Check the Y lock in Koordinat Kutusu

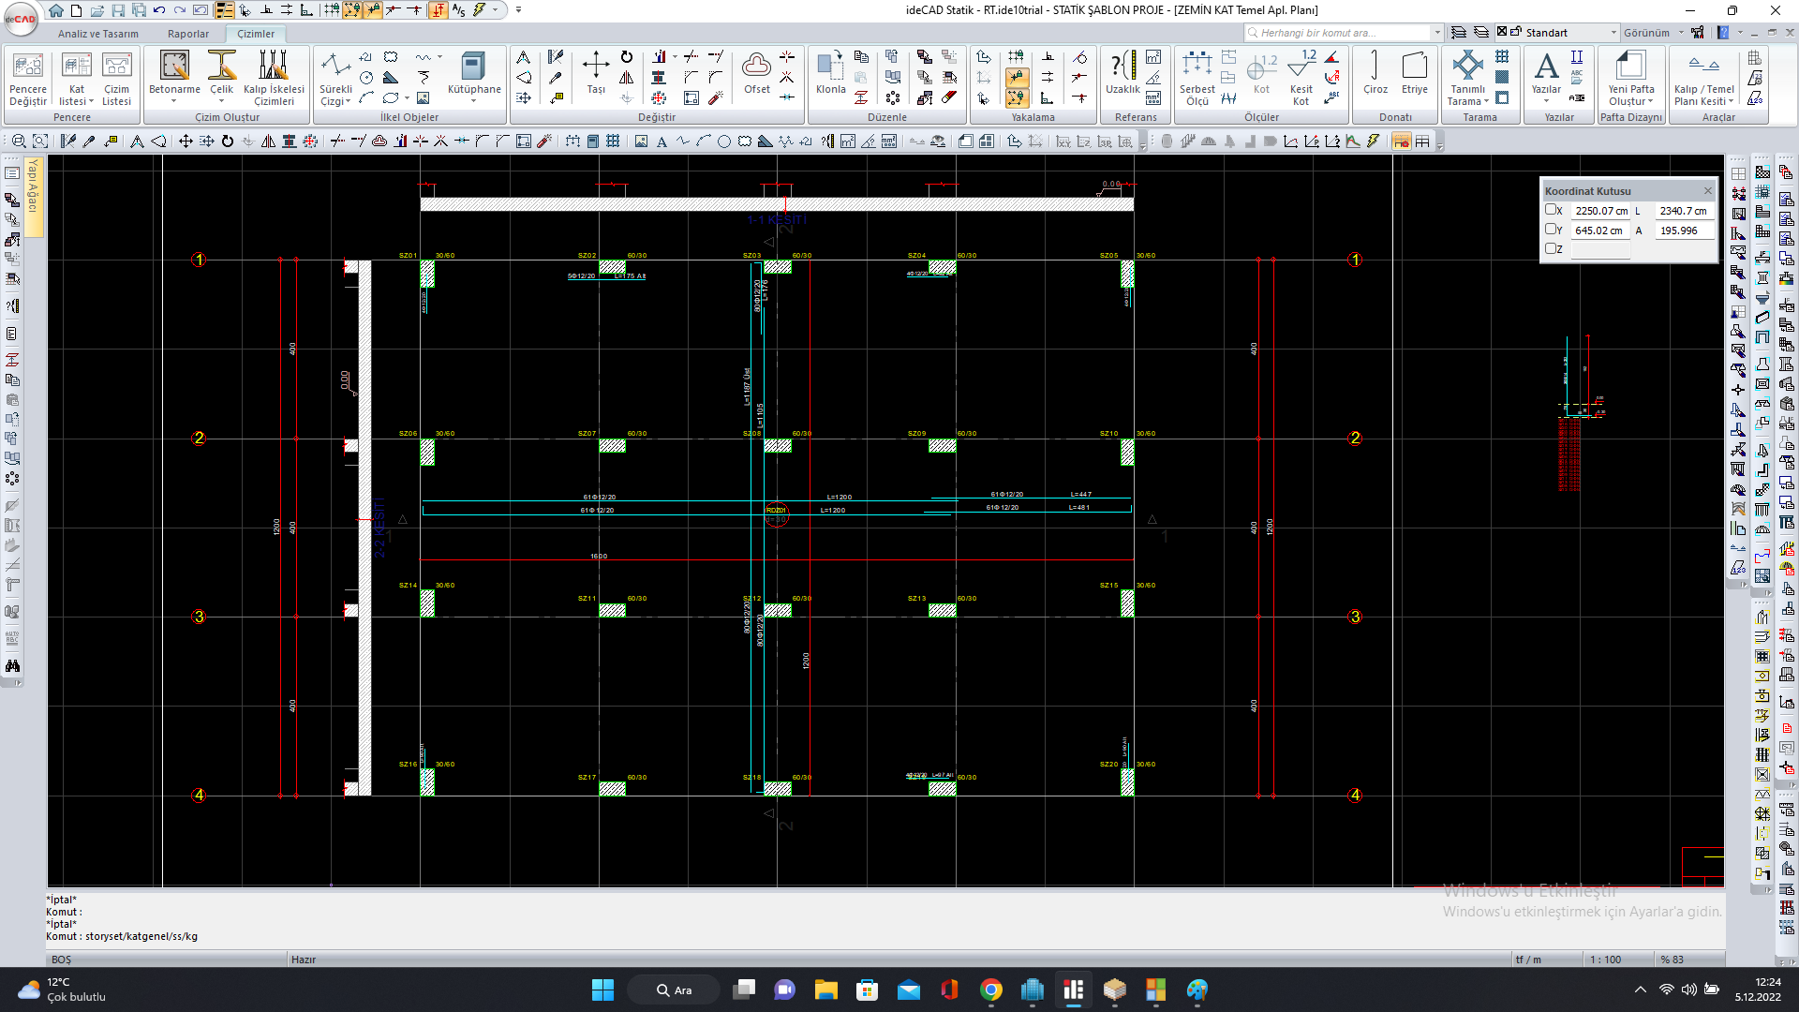click(x=1551, y=229)
